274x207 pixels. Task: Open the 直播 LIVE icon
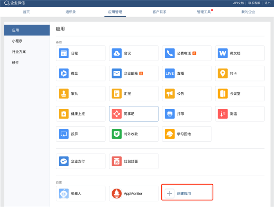point(170,73)
